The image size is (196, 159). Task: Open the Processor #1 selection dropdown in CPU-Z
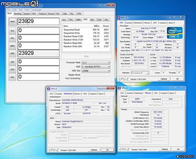pos(140,73)
